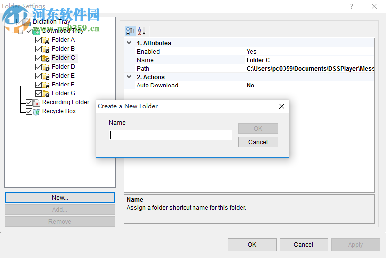Click the Alphabetical sort toolbar icon

point(142,31)
